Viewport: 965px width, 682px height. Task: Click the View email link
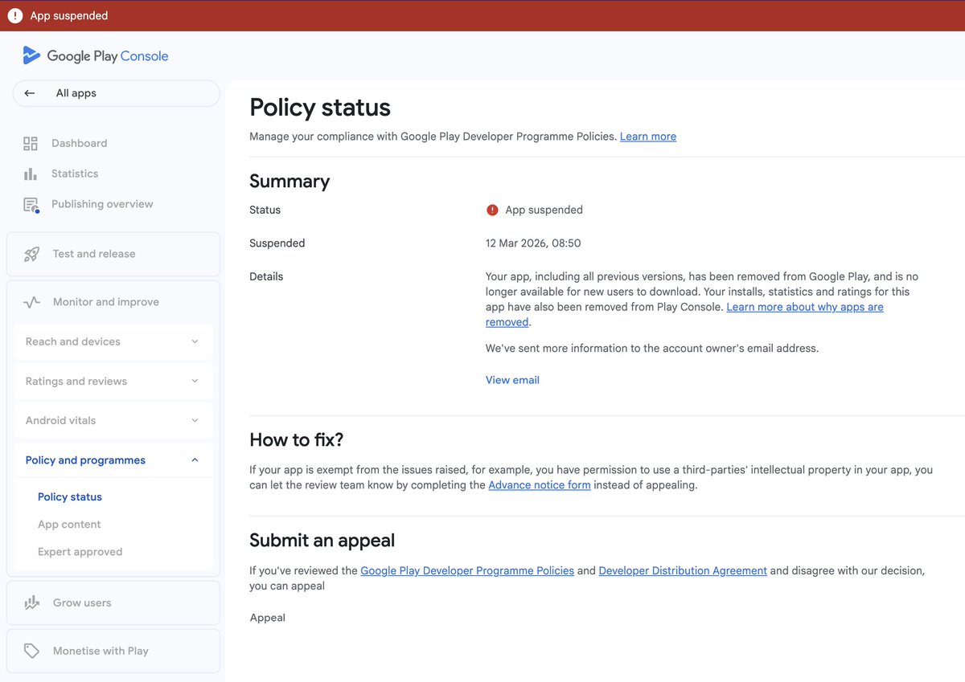512,380
